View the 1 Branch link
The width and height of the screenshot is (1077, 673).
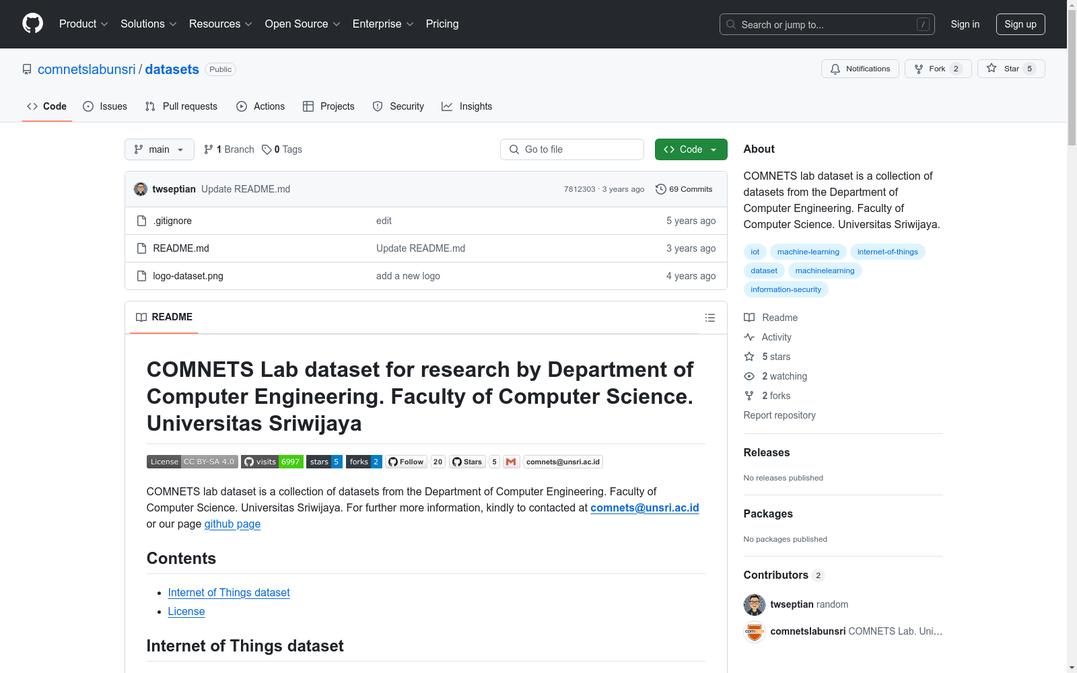(x=229, y=149)
